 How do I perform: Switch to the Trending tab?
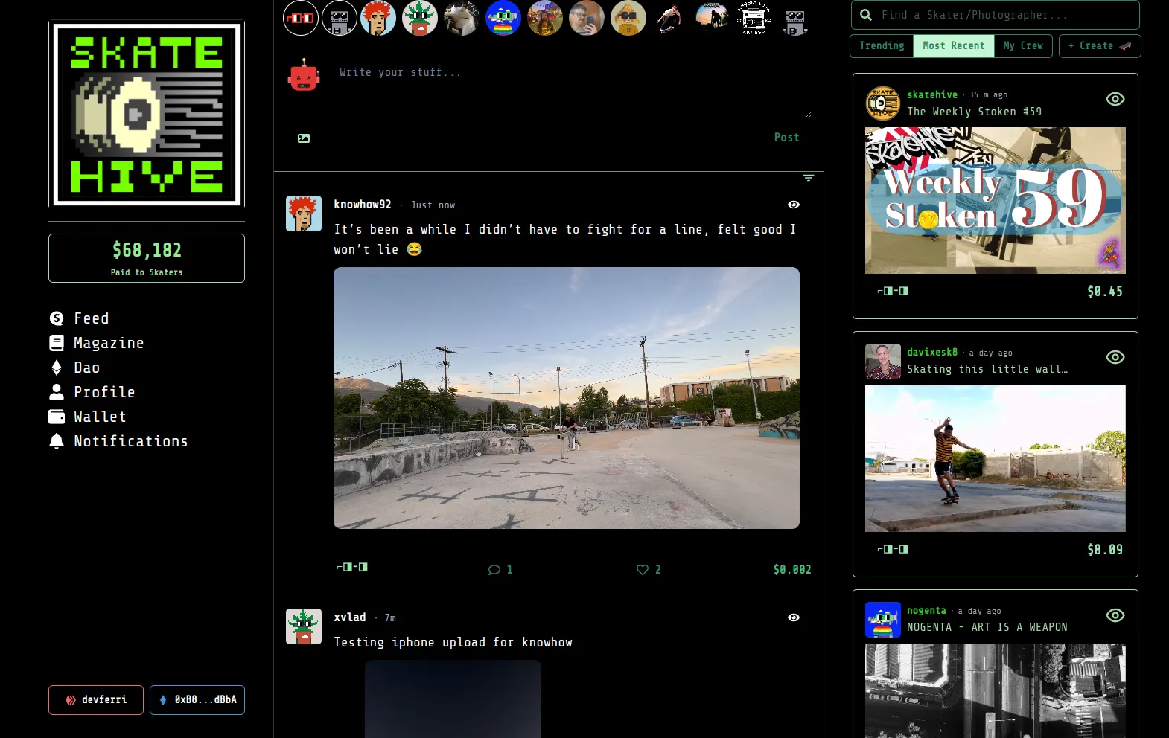(882, 46)
